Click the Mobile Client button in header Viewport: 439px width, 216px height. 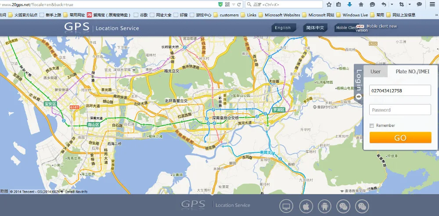pyautogui.click(x=346, y=28)
